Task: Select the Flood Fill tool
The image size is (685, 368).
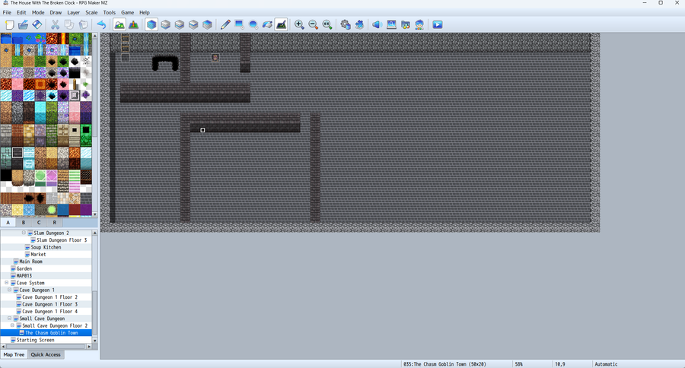Action: tap(267, 25)
